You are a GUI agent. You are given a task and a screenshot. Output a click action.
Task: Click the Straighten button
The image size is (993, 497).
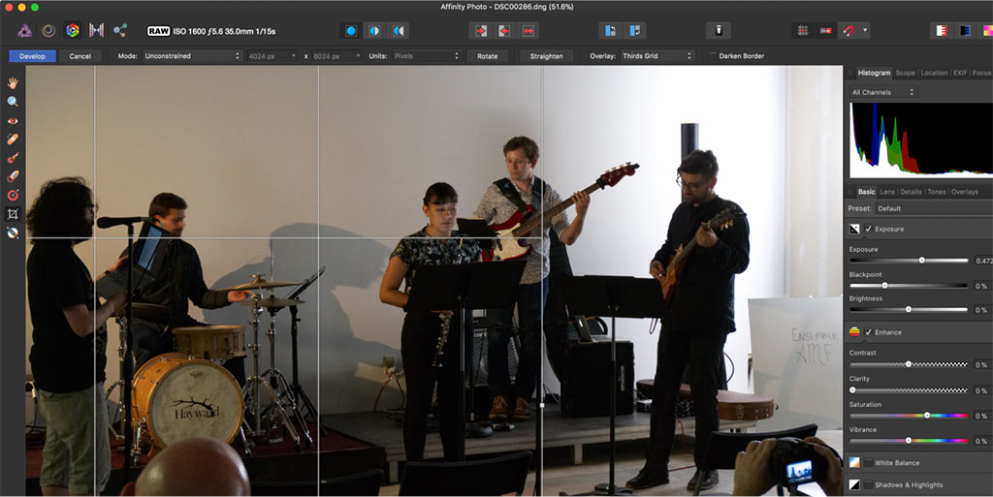pyautogui.click(x=547, y=56)
